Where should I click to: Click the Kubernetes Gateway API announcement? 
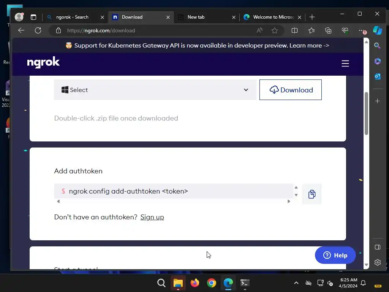(198, 46)
